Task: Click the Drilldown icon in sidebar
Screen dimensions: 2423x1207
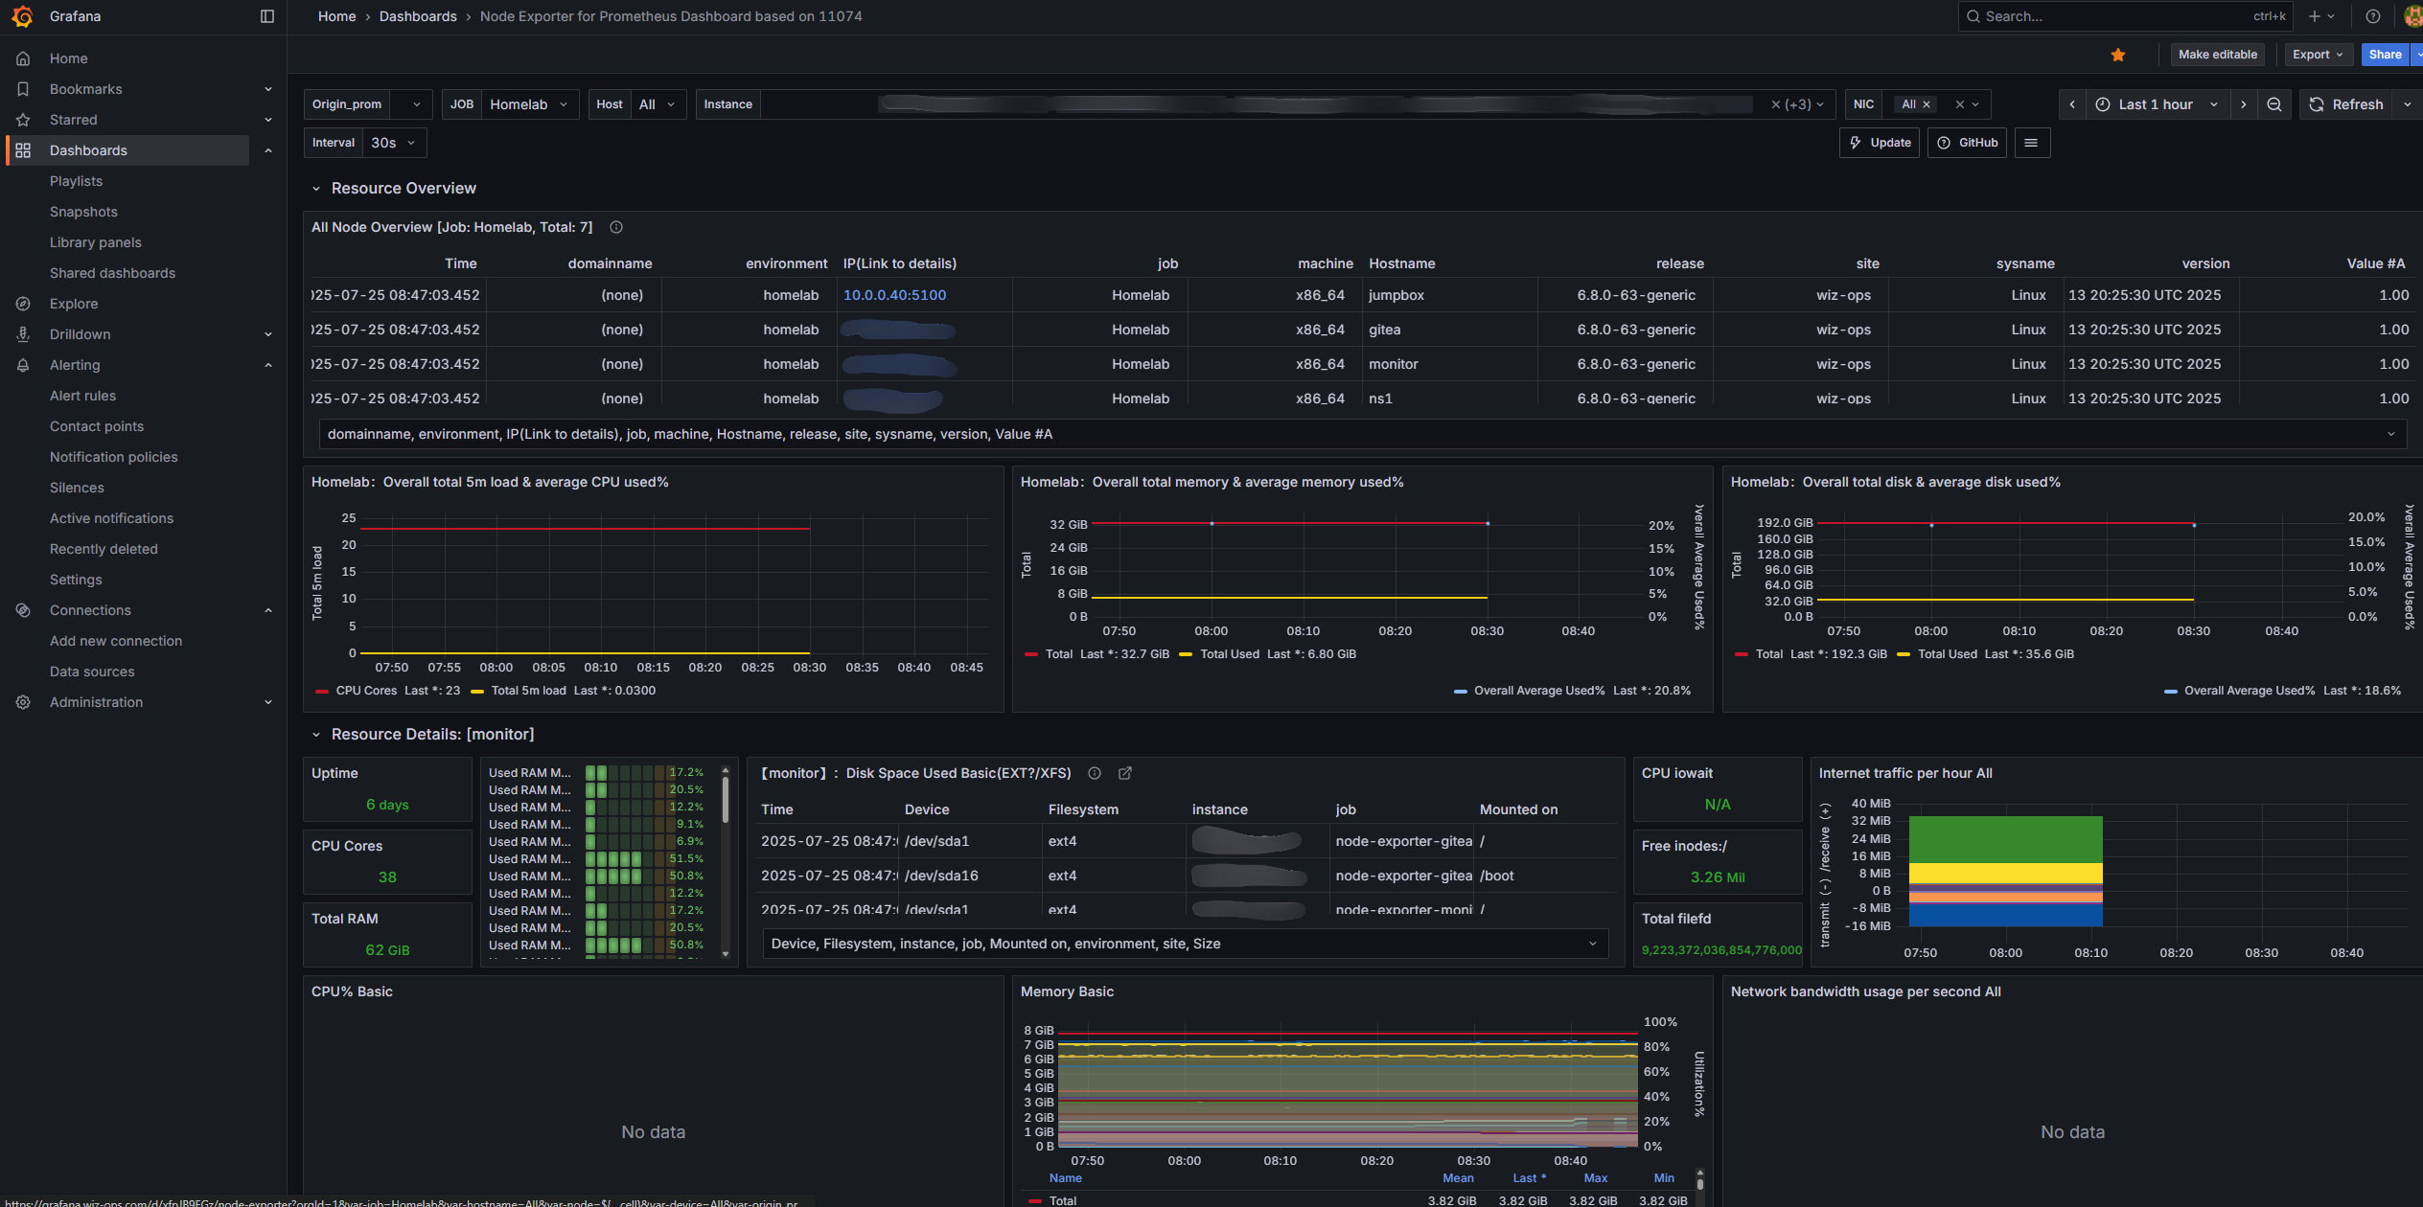Action: [23, 334]
